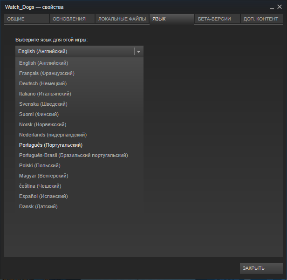Pick Dansk (Датский) language
287x280 pixels.
click(79, 206)
